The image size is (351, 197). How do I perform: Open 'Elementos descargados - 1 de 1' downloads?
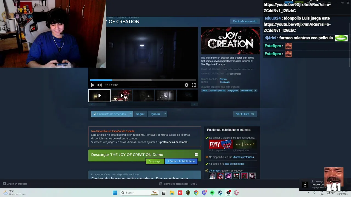tap(178, 184)
